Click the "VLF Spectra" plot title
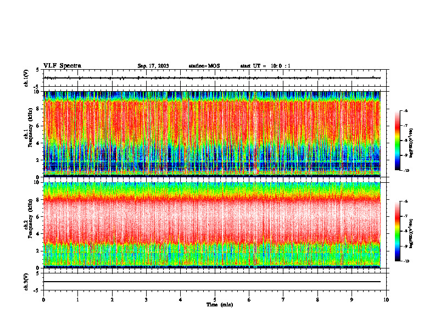435x336 pixels. [63, 66]
